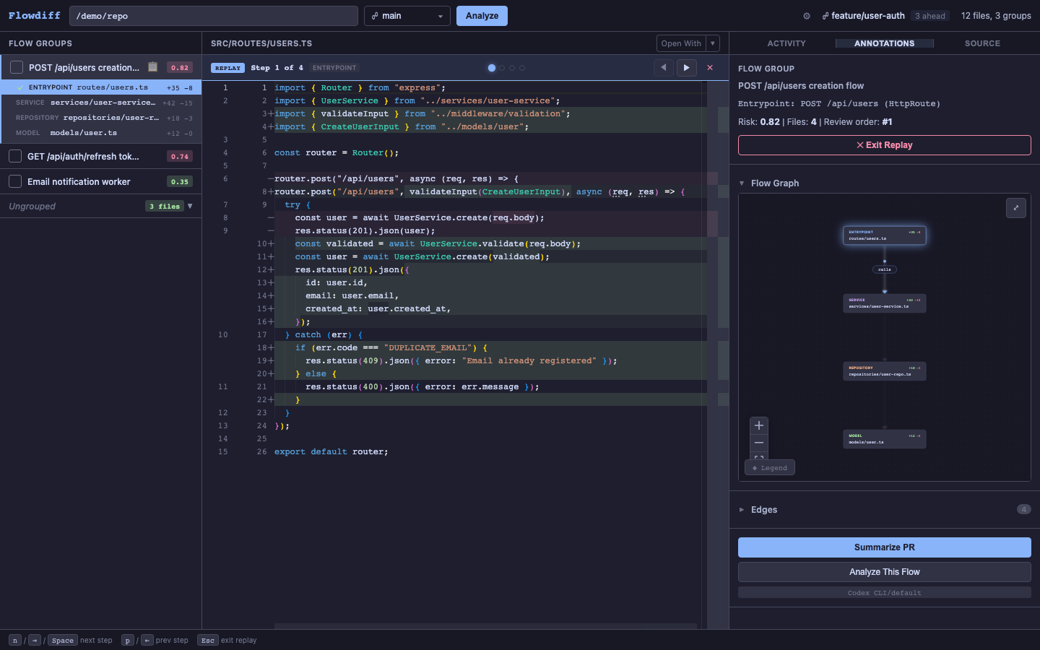Image resolution: width=1040 pixels, height=650 pixels.
Task: Click the Summarize PR button
Action: (x=884, y=547)
